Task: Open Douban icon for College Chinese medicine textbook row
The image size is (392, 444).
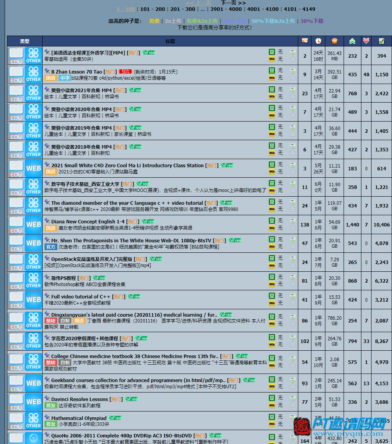Action: (x=272, y=358)
